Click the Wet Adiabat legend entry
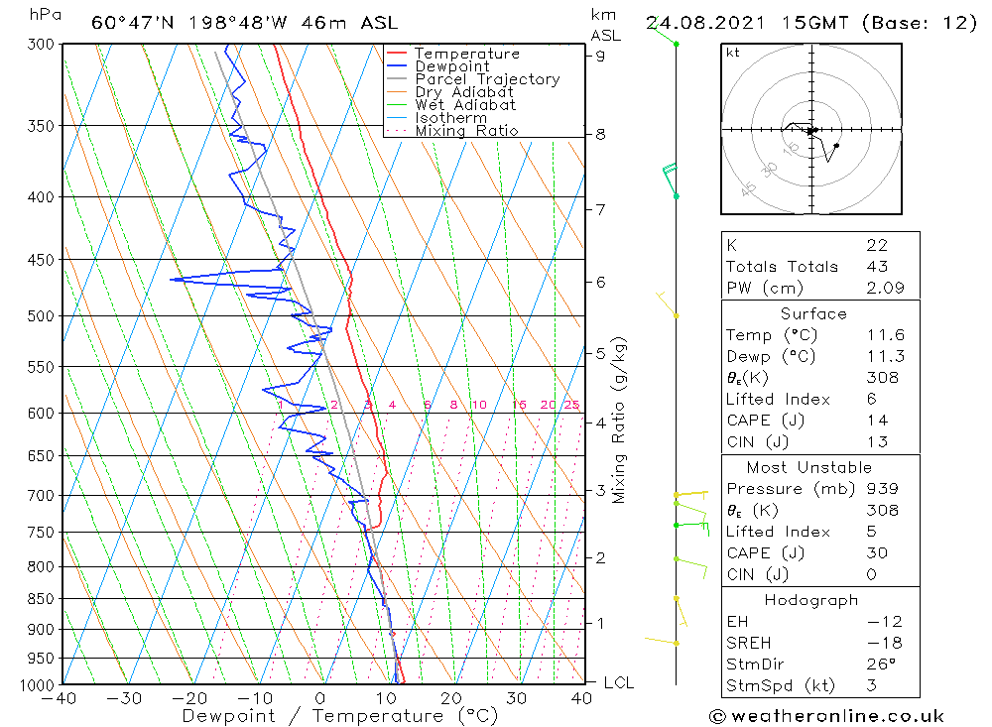This screenshot has width=992, height=727. coord(451,105)
